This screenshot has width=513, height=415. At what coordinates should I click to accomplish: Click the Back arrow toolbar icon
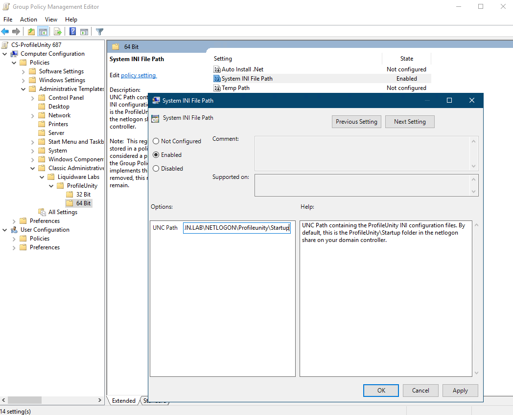coord(5,32)
